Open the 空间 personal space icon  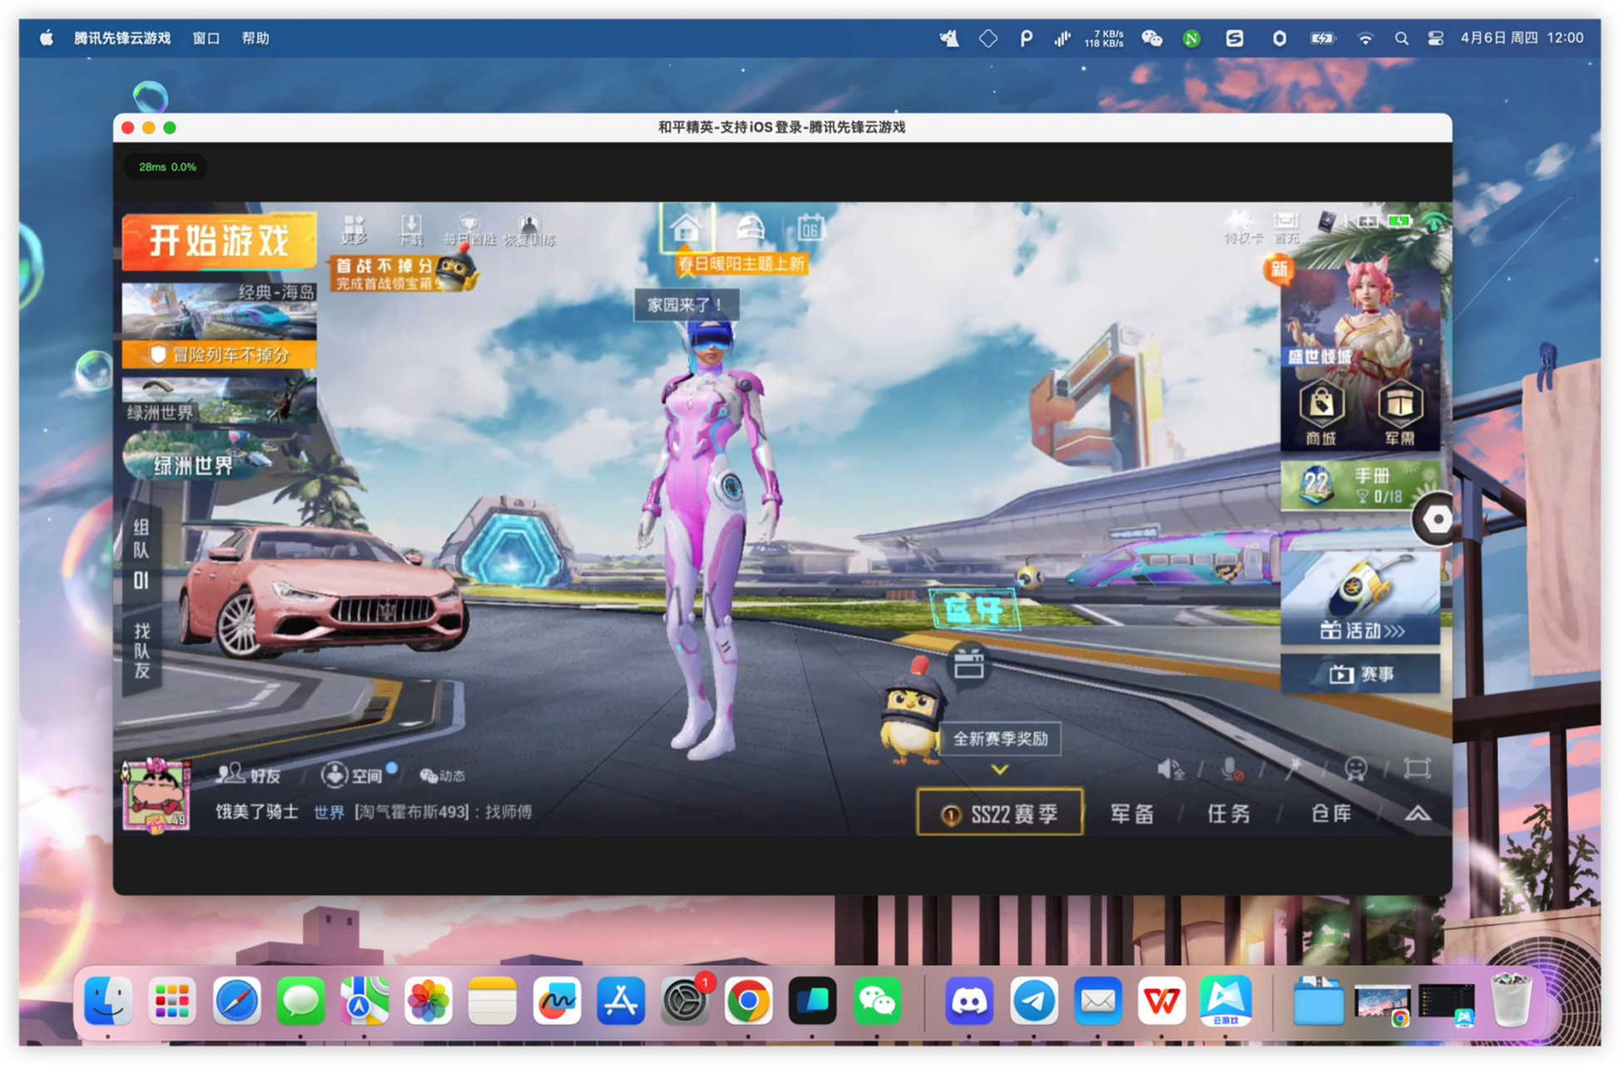click(354, 775)
